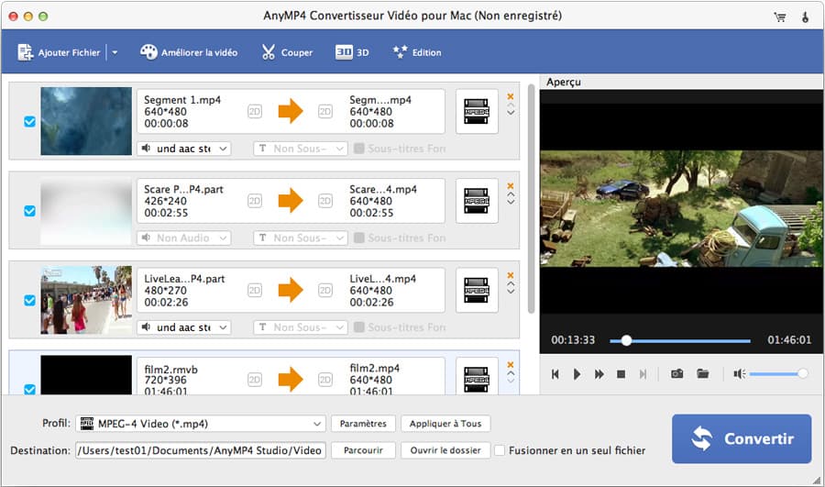Click the preview playback progress slider

pos(679,340)
